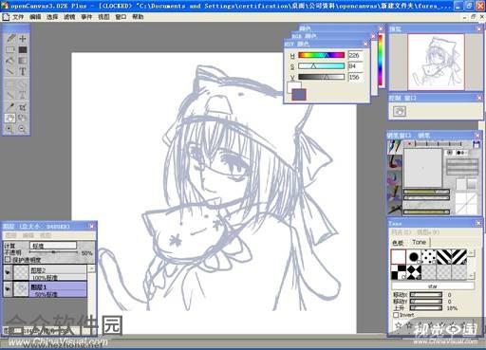
Task: Pick the large black dot tone pattern
Action: [413, 257]
